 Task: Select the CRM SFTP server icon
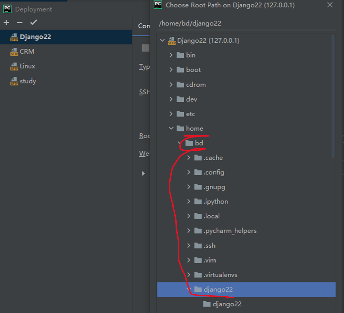[14, 52]
